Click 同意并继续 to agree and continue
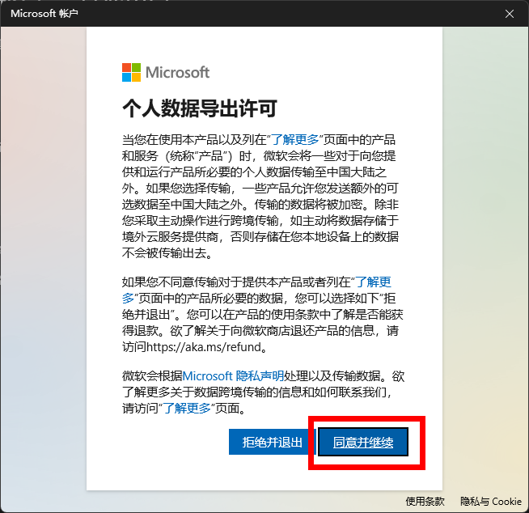The image size is (529, 513). (362, 443)
